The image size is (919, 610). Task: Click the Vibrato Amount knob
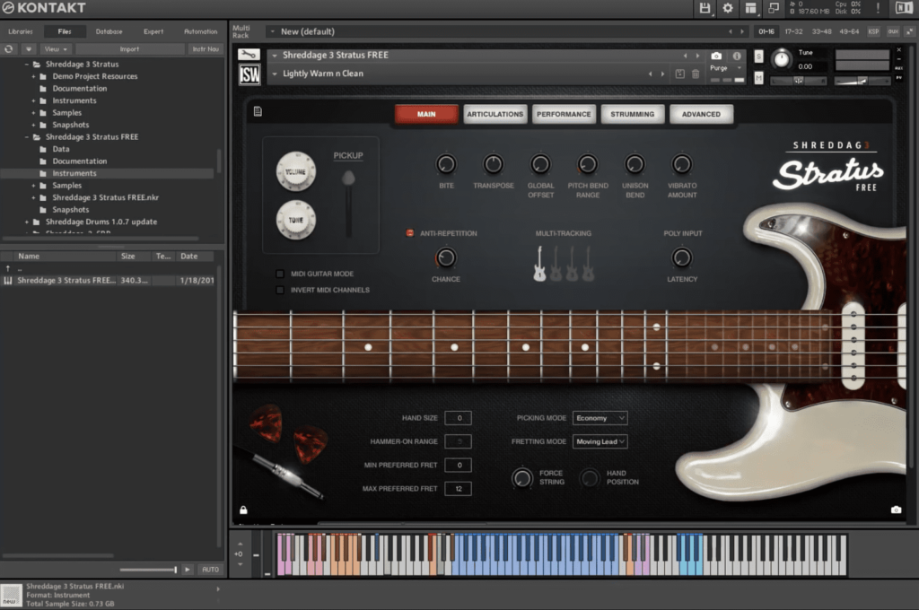point(682,165)
